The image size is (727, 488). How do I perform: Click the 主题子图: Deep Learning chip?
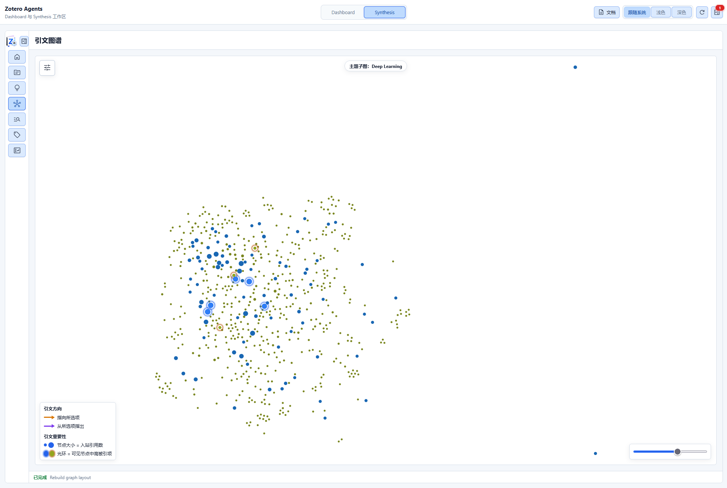click(376, 66)
